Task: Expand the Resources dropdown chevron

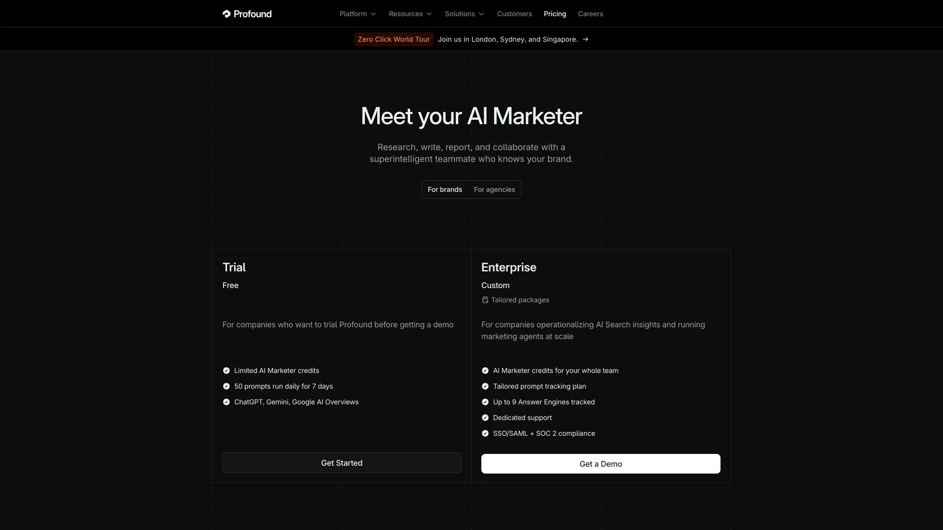Action: point(429,14)
